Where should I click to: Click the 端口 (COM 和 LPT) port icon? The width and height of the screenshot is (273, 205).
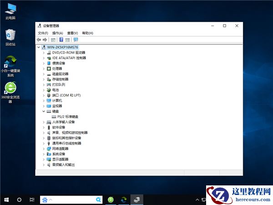(x=49, y=95)
